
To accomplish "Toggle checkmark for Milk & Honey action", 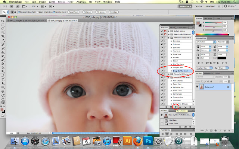I will point(162,81).
